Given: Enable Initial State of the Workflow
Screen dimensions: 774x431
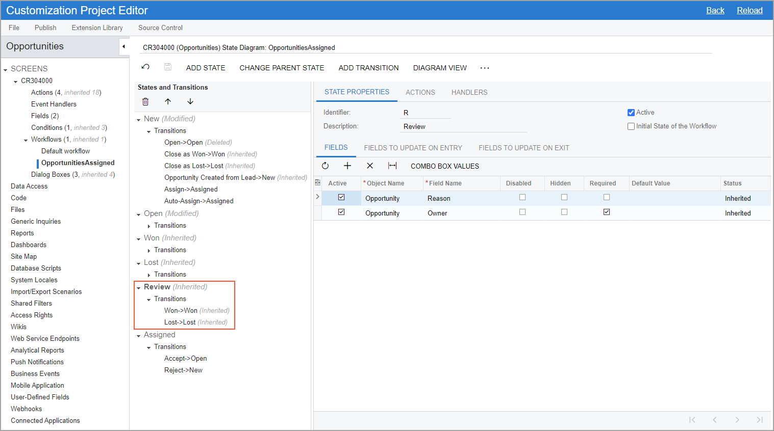Looking at the screenshot, I should pyautogui.click(x=631, y=126).
